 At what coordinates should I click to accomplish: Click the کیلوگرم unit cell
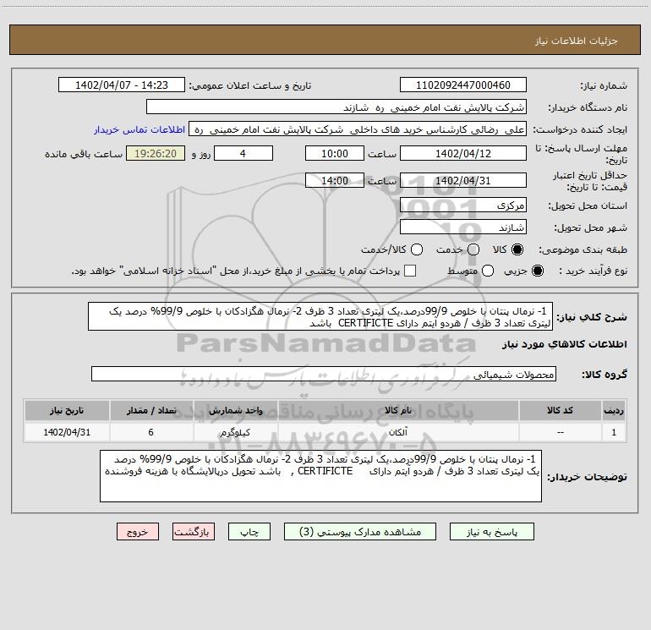[x=235, y=432]
